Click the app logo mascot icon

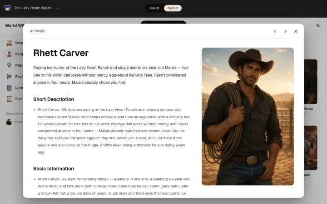tap(8, 8)
